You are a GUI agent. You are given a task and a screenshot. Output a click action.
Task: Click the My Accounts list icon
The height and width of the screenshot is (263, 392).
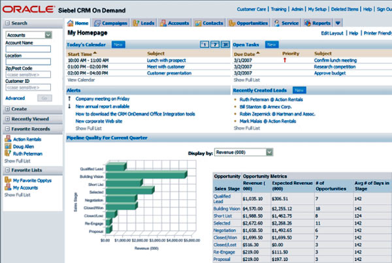point(8,187)
